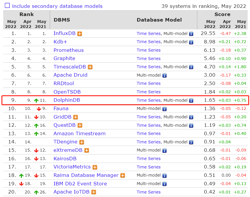Open the plus icon beside InfluxDB
250x197 pixels.
pos(80,34)
